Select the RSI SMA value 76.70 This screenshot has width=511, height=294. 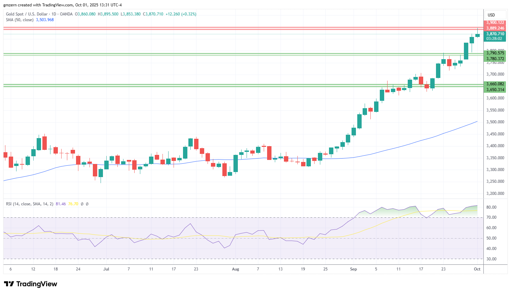tap(73, 204)
